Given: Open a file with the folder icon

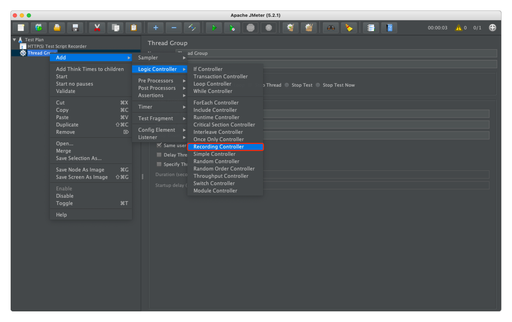Looking at the screenshot, I should [57, 28].
